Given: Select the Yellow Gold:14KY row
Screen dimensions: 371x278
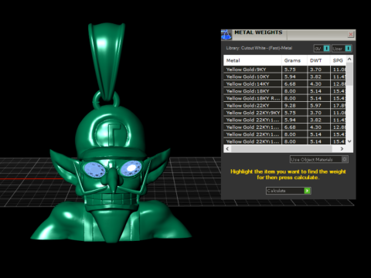Looking at the screenshot, I should tap(284, 83).
